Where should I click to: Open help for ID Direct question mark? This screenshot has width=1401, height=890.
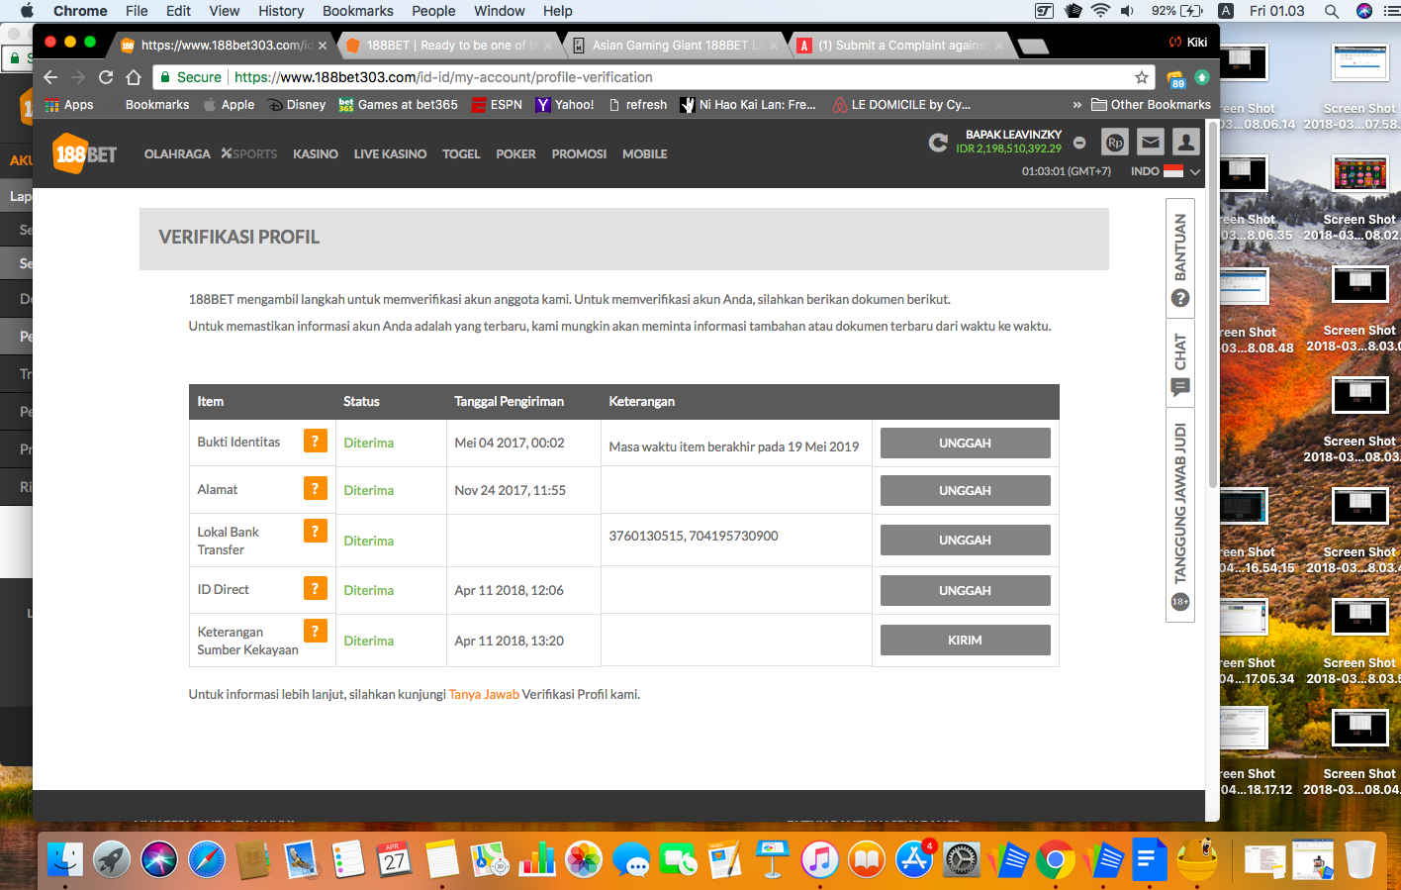point(315,588)
